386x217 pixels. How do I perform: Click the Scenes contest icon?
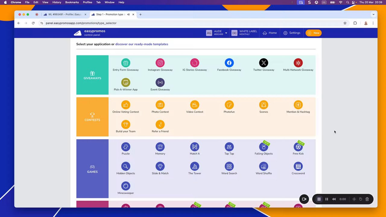[x=264, y=105]
